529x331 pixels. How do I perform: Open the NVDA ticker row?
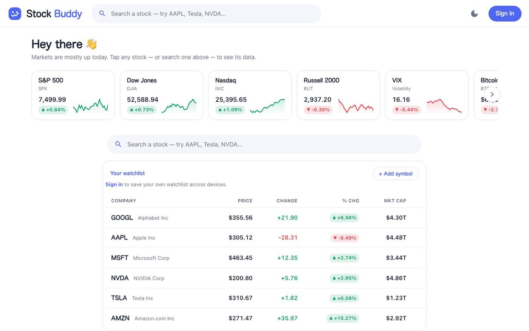point(264,278)
